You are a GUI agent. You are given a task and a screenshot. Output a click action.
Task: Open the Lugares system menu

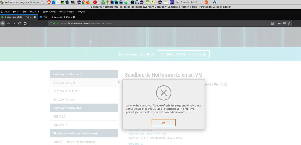(x=24, y=2)
